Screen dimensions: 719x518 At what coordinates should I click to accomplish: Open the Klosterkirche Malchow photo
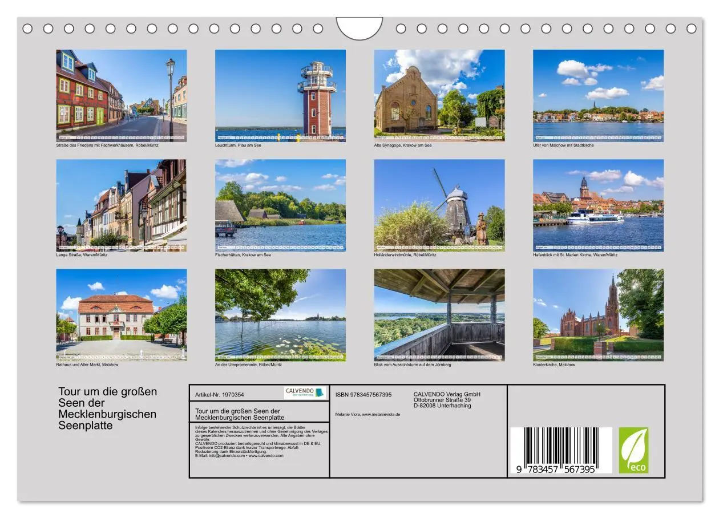click(x=598, y=315)
